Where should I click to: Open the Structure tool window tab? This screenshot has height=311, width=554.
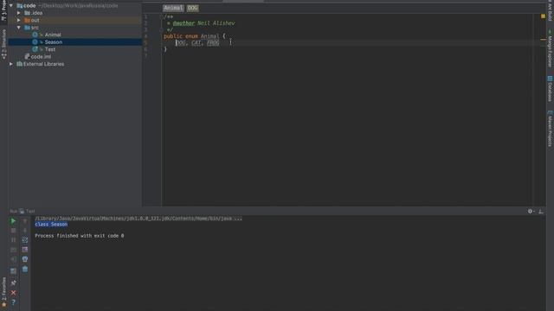click(3, 44)
